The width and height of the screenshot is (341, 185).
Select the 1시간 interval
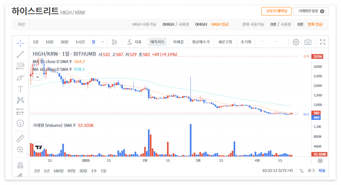[80, 42]
